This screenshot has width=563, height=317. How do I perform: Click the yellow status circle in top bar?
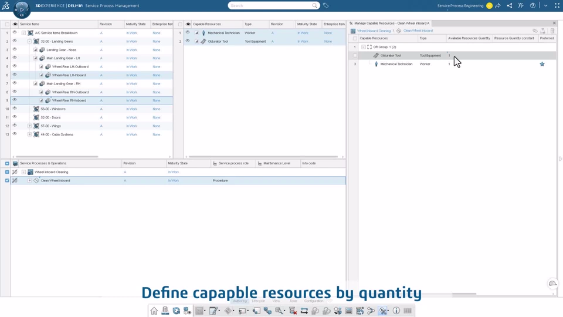(489, 6)
